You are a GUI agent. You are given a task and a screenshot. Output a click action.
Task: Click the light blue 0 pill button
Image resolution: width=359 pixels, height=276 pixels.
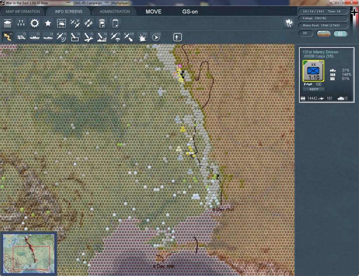tap(340, 33)
